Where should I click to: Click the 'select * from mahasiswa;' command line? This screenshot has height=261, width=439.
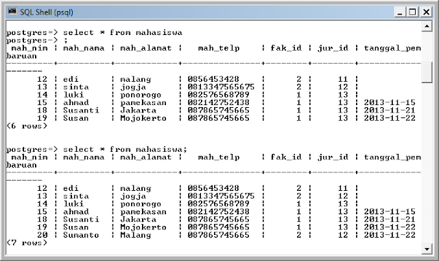click(125, 150)
